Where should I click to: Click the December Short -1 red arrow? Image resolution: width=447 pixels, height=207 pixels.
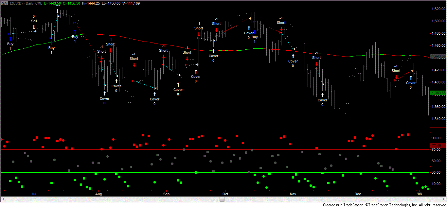[396, 77]
